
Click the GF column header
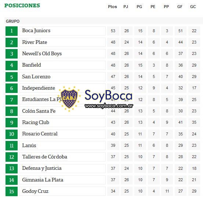point(180,7)
